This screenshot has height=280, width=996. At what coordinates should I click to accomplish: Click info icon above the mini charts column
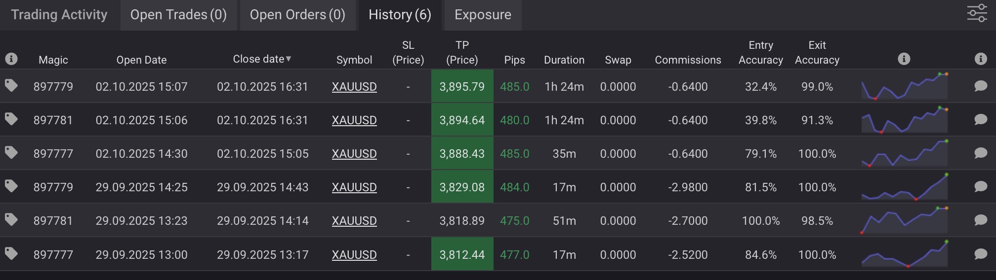(x=904, y=59)
